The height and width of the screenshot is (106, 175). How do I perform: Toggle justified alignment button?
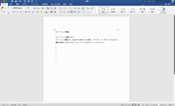(71, 12)
